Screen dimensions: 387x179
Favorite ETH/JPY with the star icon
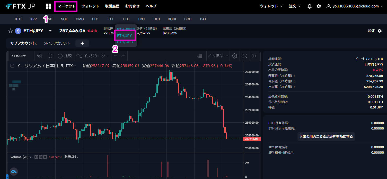10,31
